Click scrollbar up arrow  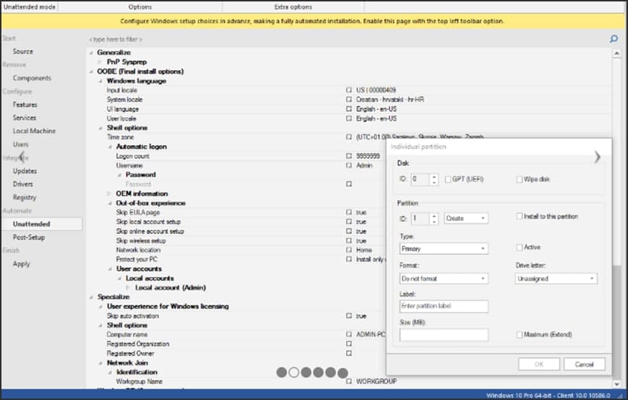click(616, 53)
